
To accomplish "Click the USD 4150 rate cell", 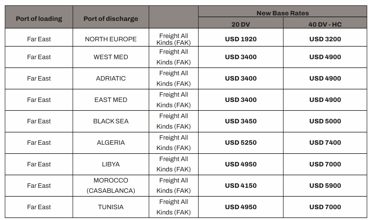I will (241, 186).
